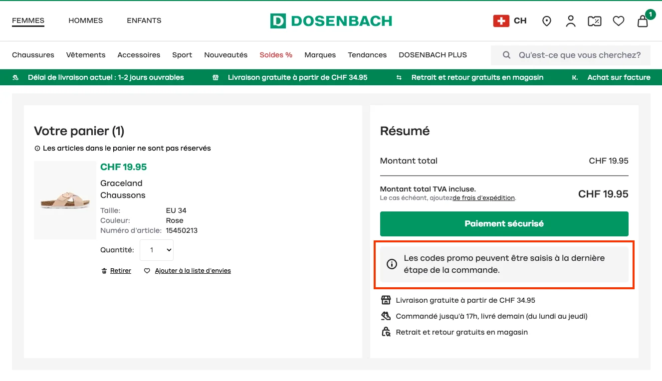Click the Graceland Chaussons product name

[123, 189]
